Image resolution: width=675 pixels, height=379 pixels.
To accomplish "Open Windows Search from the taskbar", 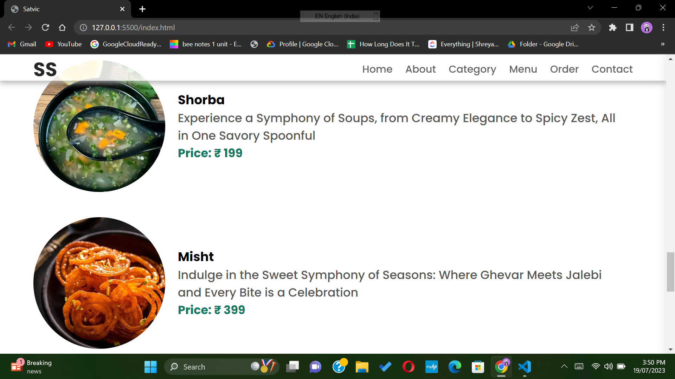I will pyautogui.click(x=221, y=367).
